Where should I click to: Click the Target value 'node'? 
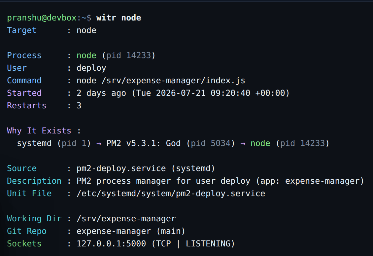pyautogui.click(x=86, y=30)
